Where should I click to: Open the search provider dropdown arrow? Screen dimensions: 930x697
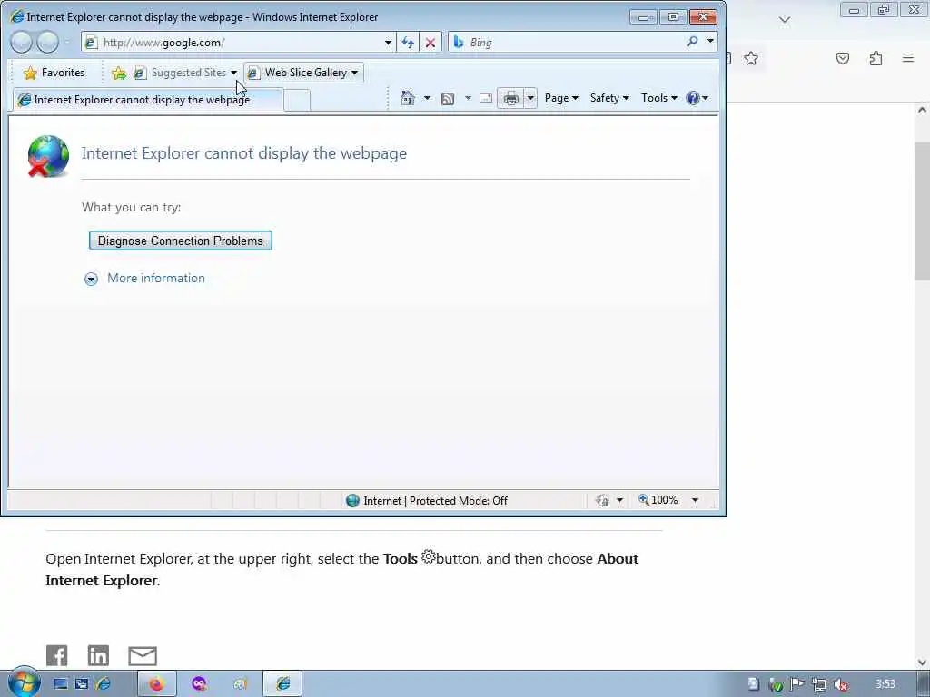click(710, 42)
